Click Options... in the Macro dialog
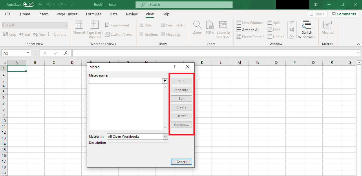Image resolution: width=362 pixels, height=176 pixels. 182,125
